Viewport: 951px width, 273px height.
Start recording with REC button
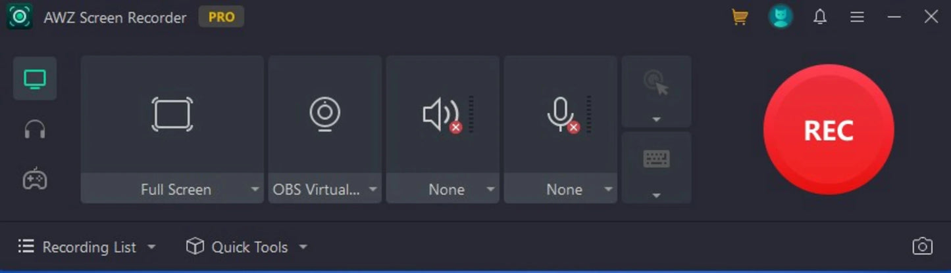[x=829, y=130]
